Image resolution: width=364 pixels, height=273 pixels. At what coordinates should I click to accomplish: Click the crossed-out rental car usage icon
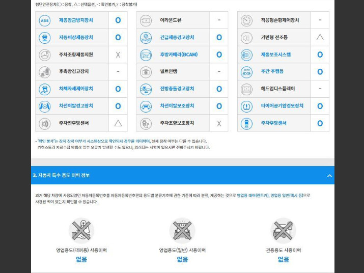point(81,231)
